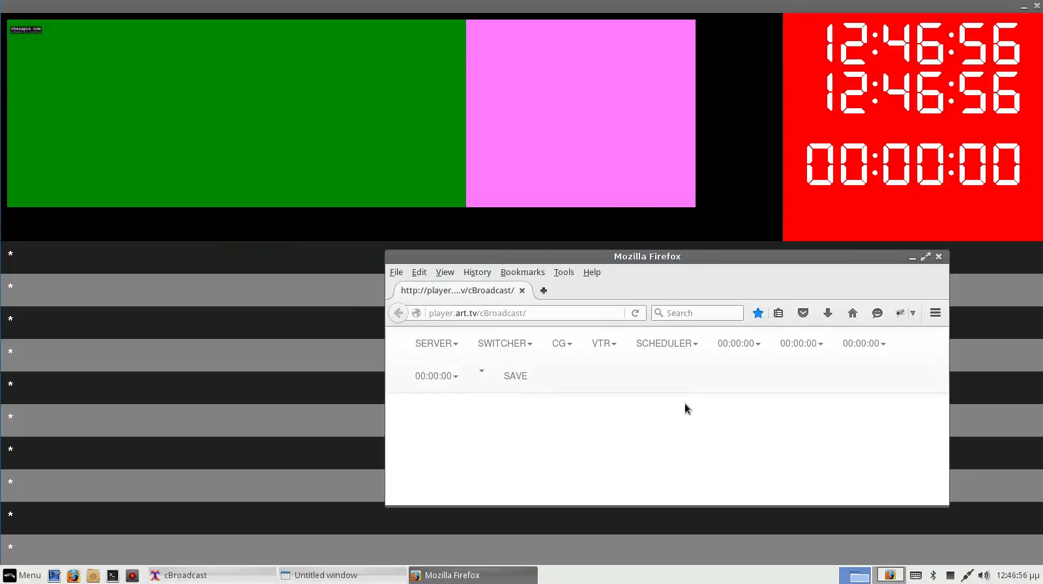Click the player.art.tv address bar
Screen dimensions: 1043x584
coord(525,313)
